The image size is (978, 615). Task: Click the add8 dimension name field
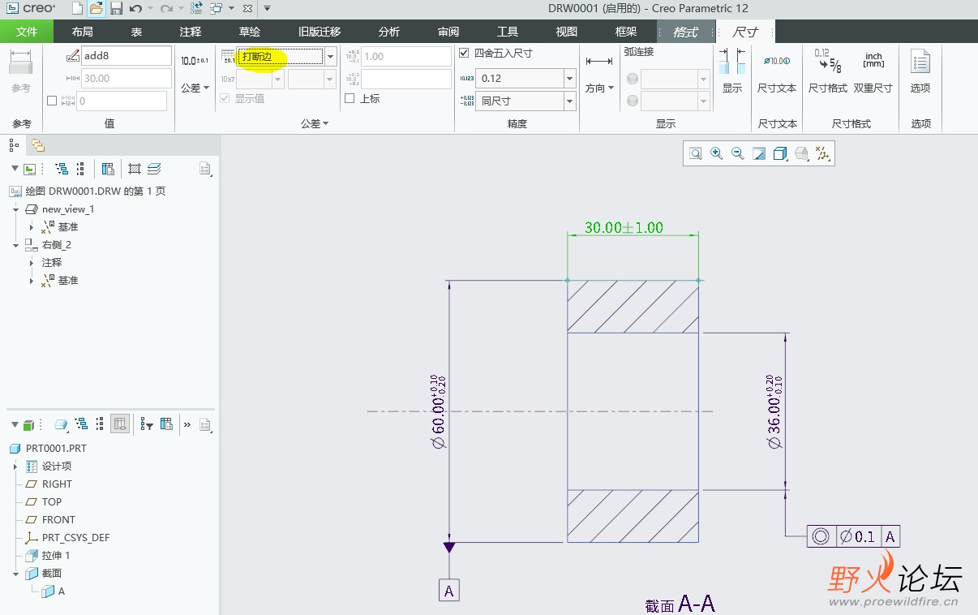click(127, 56)
